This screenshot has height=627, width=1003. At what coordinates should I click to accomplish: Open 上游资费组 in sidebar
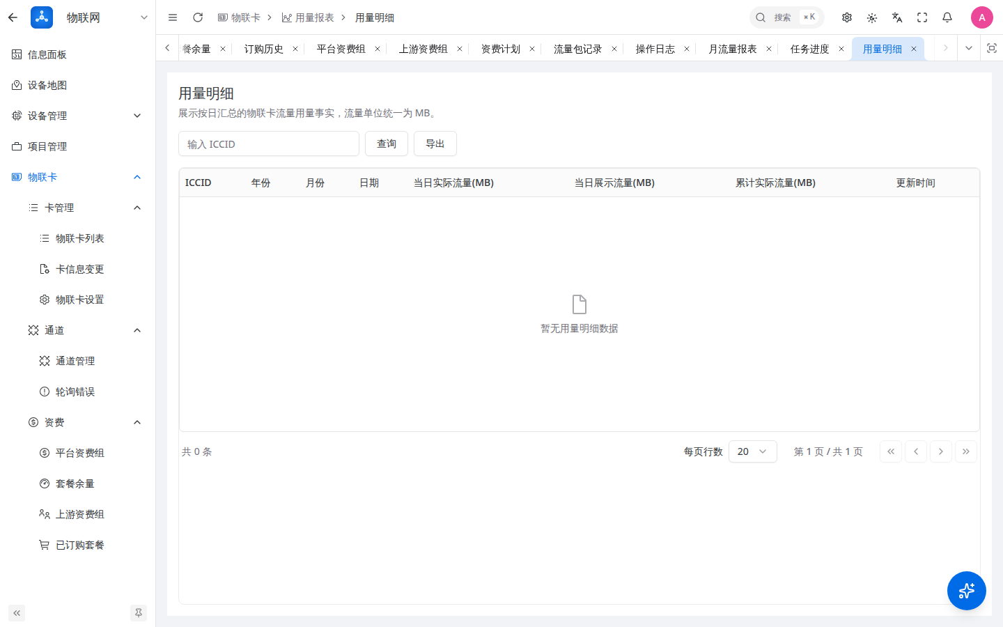(78, 514)
